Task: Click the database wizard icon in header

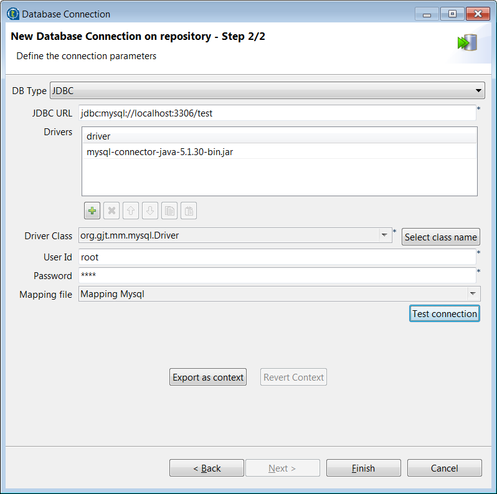Action: (466, 43)
